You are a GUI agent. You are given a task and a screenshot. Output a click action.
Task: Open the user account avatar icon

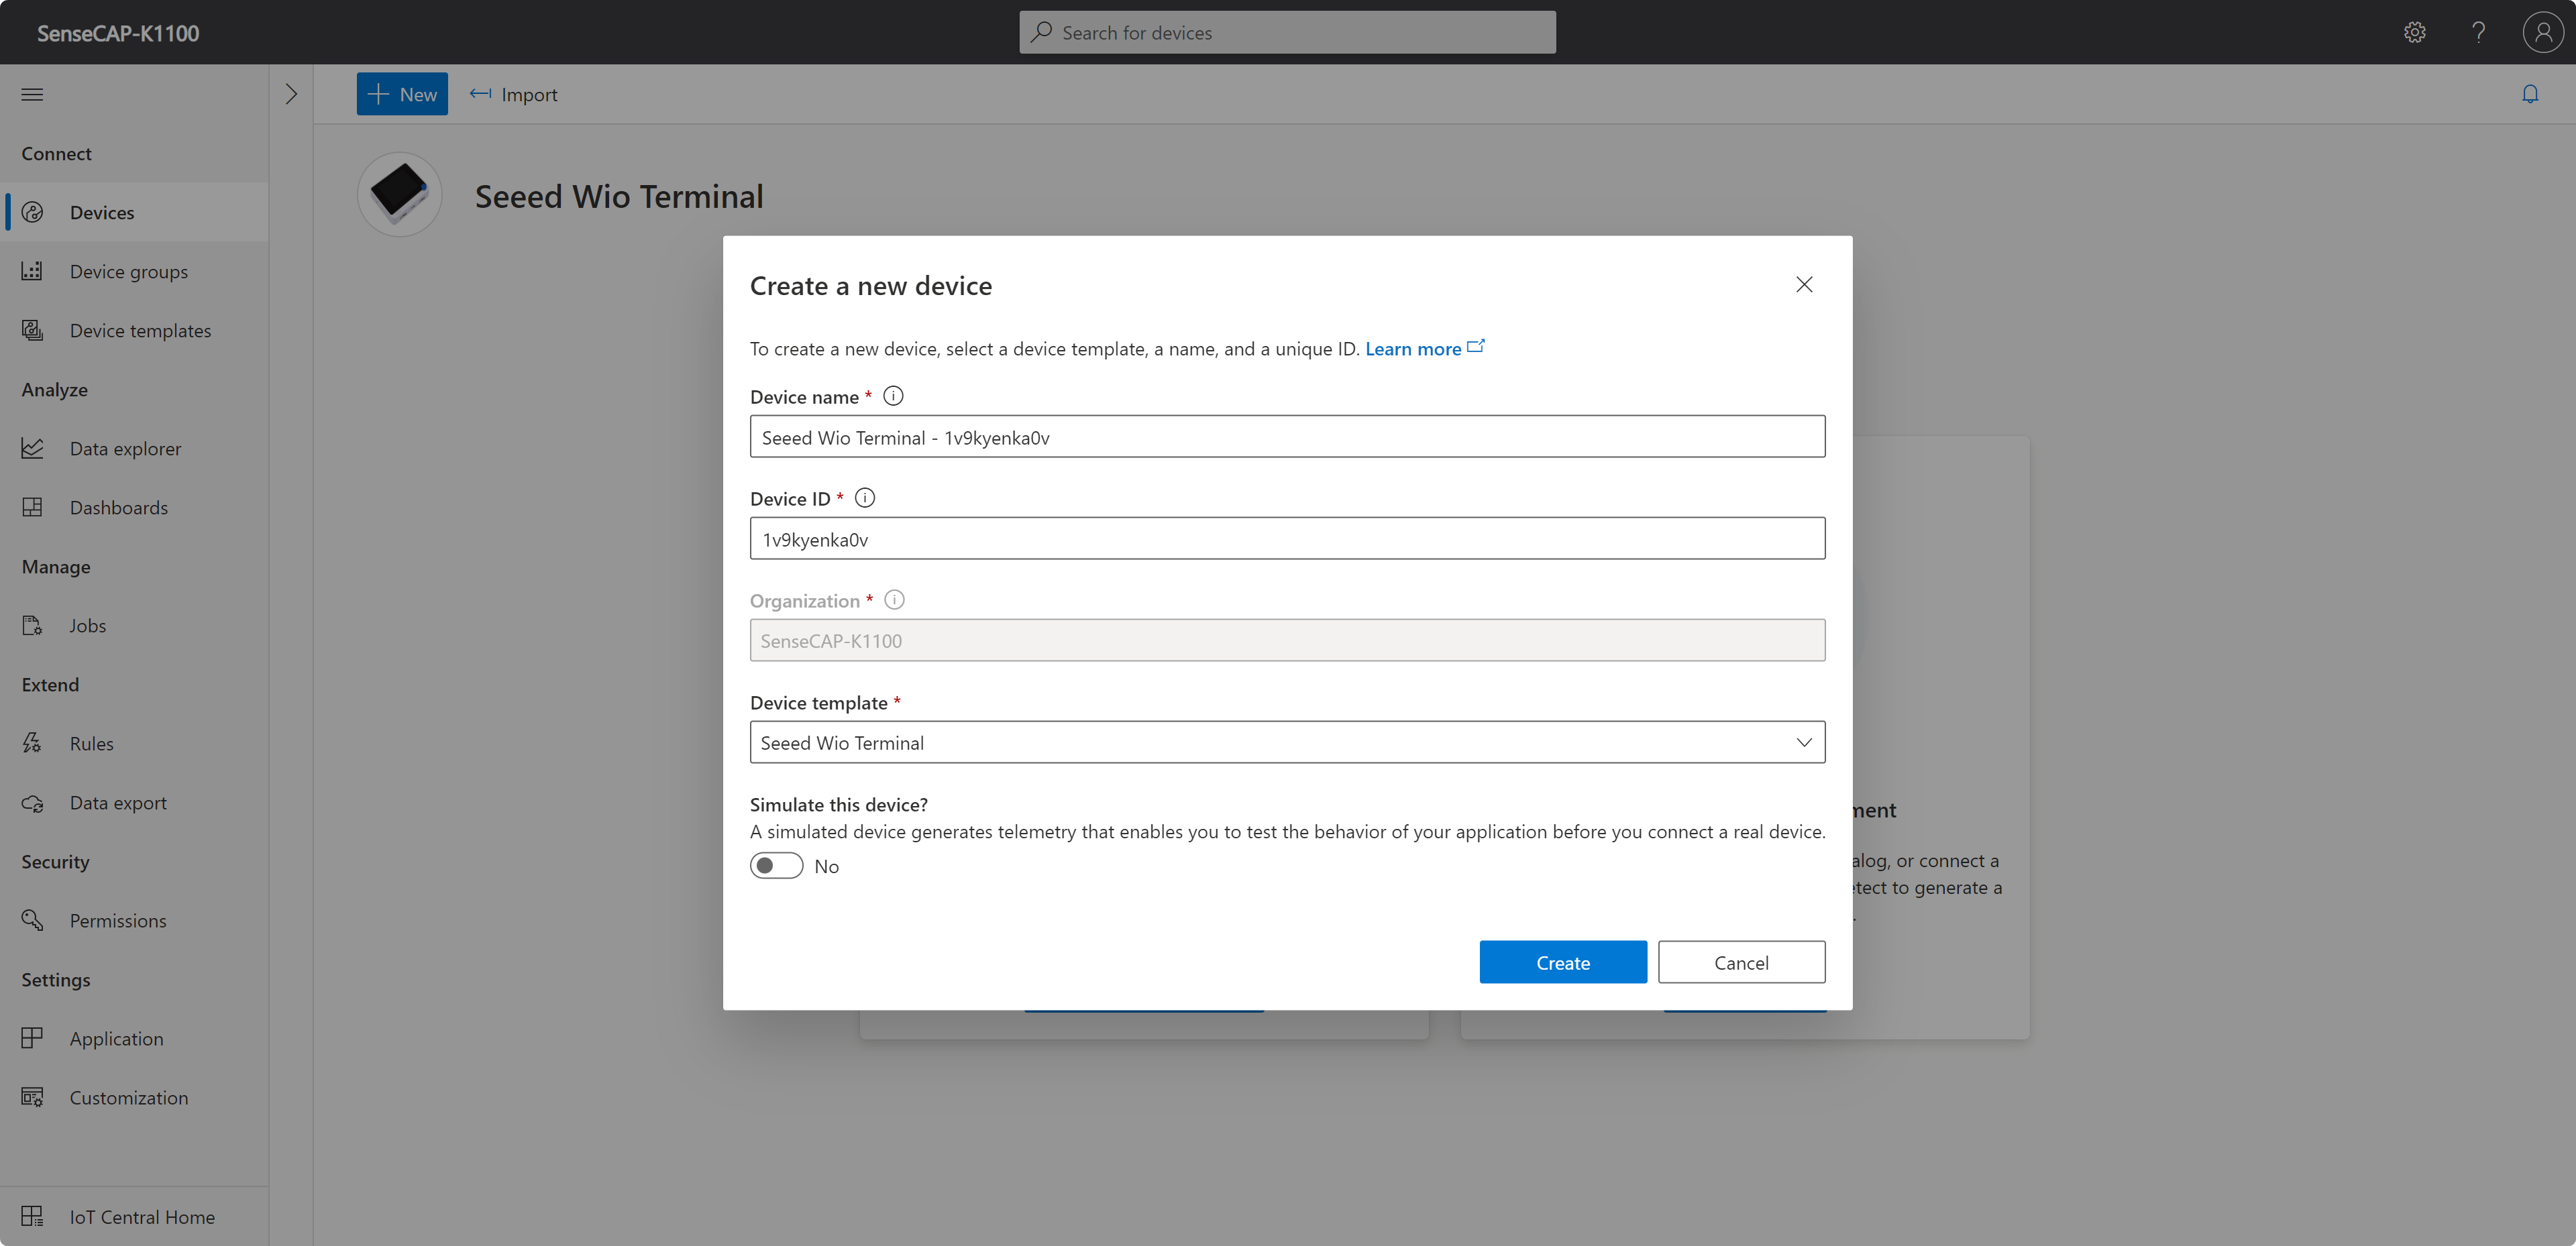tap(2542, 32)
